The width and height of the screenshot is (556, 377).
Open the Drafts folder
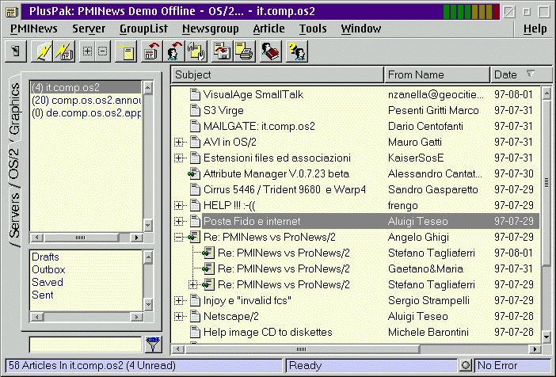click(45, 257)
